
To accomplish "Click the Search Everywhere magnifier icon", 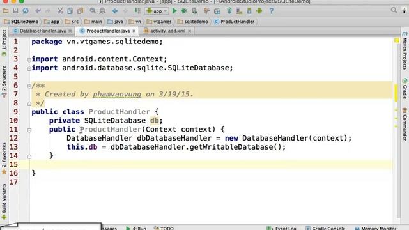I will [x=394, y=10].
